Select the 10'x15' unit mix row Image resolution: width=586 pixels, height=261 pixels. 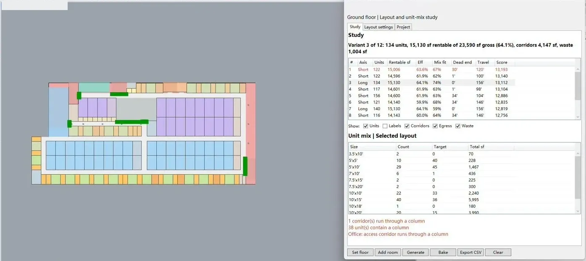click(x=431, y=200)
